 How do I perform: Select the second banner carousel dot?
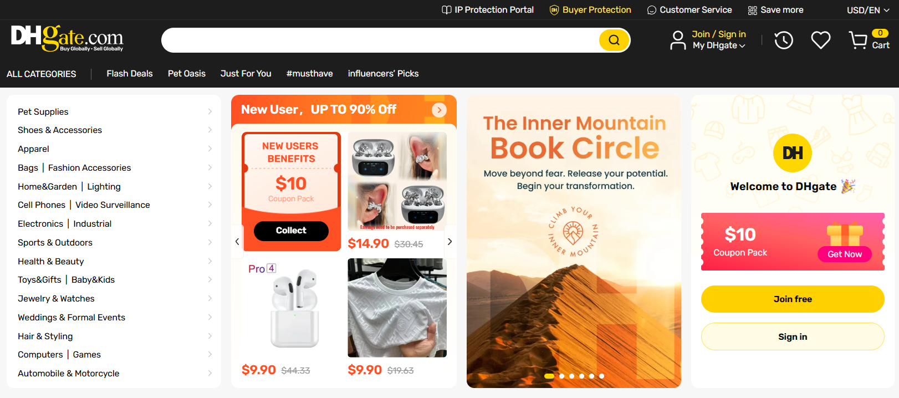(x=562, y=376)
